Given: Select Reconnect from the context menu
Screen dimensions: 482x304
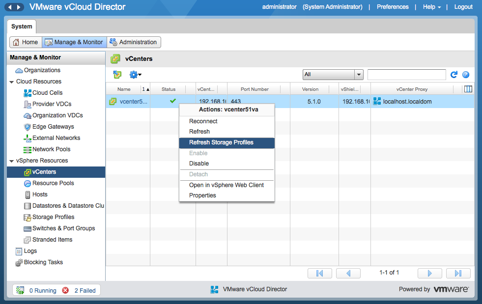Looking at the screenshot, I should point(227,121).
